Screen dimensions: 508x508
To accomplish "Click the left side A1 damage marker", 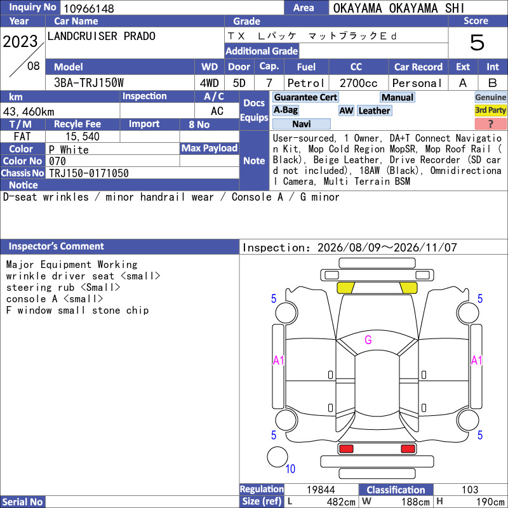I will (x=278, y=360).
